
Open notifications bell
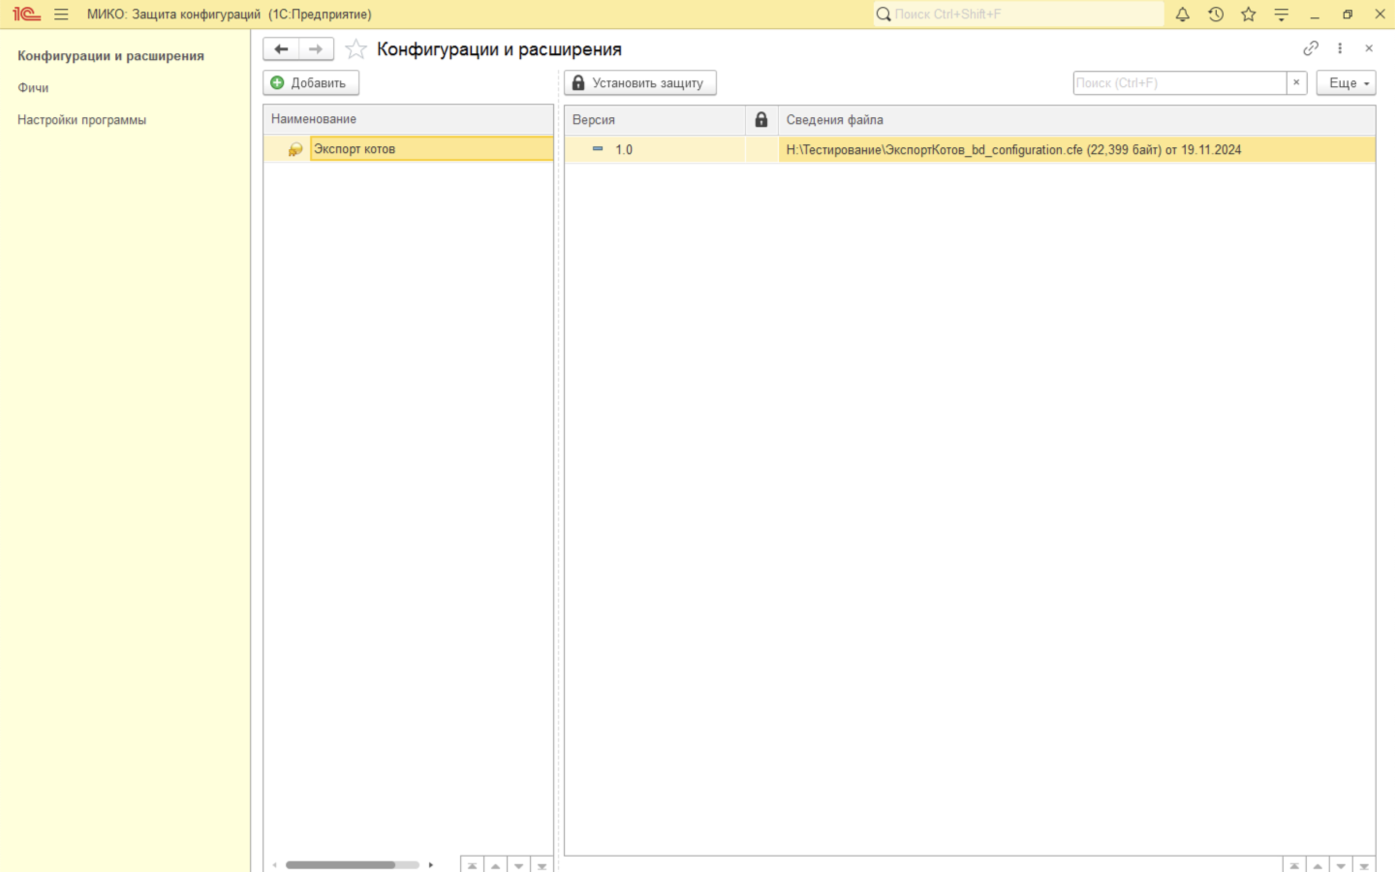1182,14
